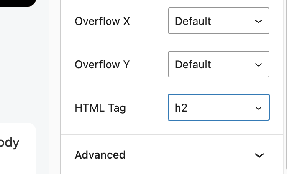Click the Default value in Overflow Y
Screen dimensions: 287x174
pos(193,65)
